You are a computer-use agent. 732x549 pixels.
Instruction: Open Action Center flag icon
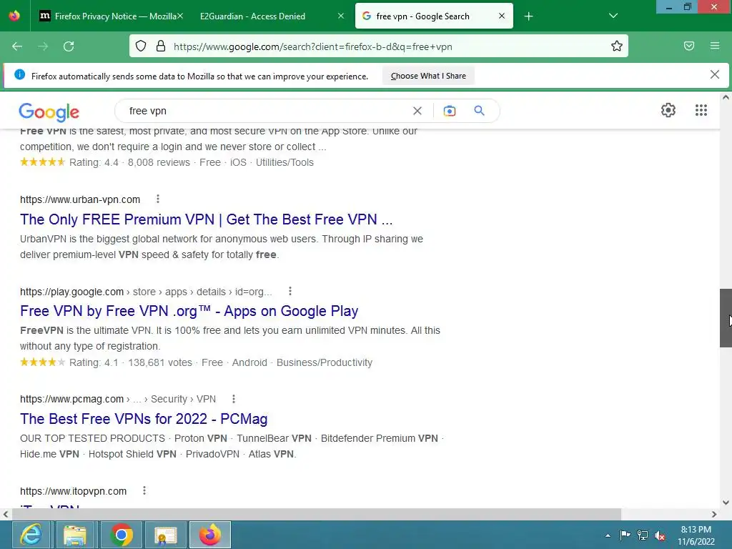[x=625, y=535]
